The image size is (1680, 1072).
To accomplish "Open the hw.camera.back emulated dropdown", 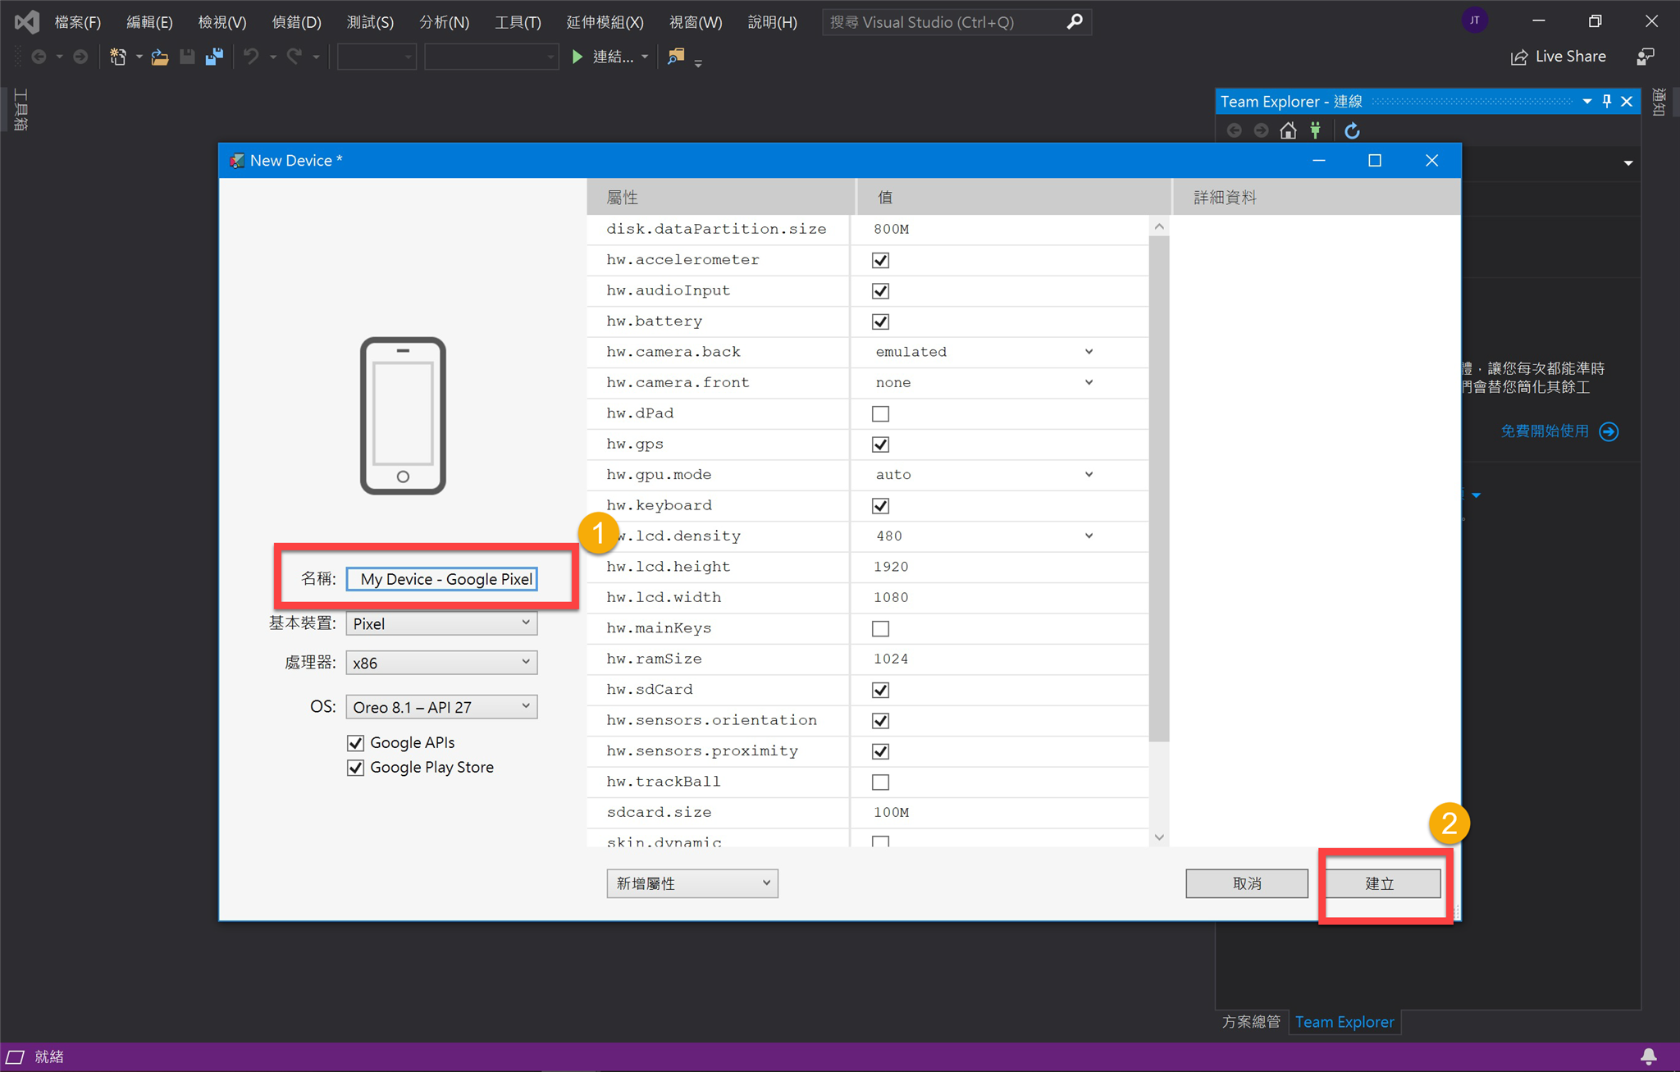I will [1089, 351].
